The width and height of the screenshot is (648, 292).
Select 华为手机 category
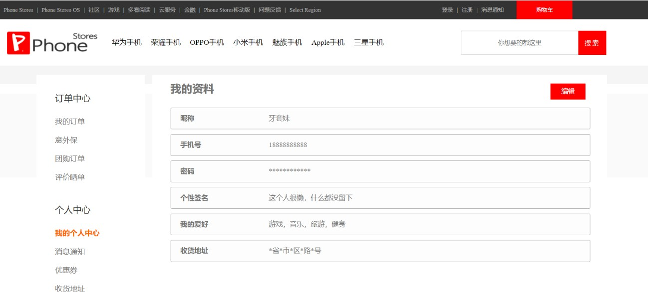point(127,43)
